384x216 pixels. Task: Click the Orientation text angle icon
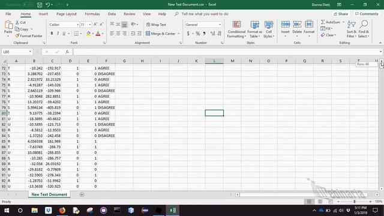click(x=133, y=24)
